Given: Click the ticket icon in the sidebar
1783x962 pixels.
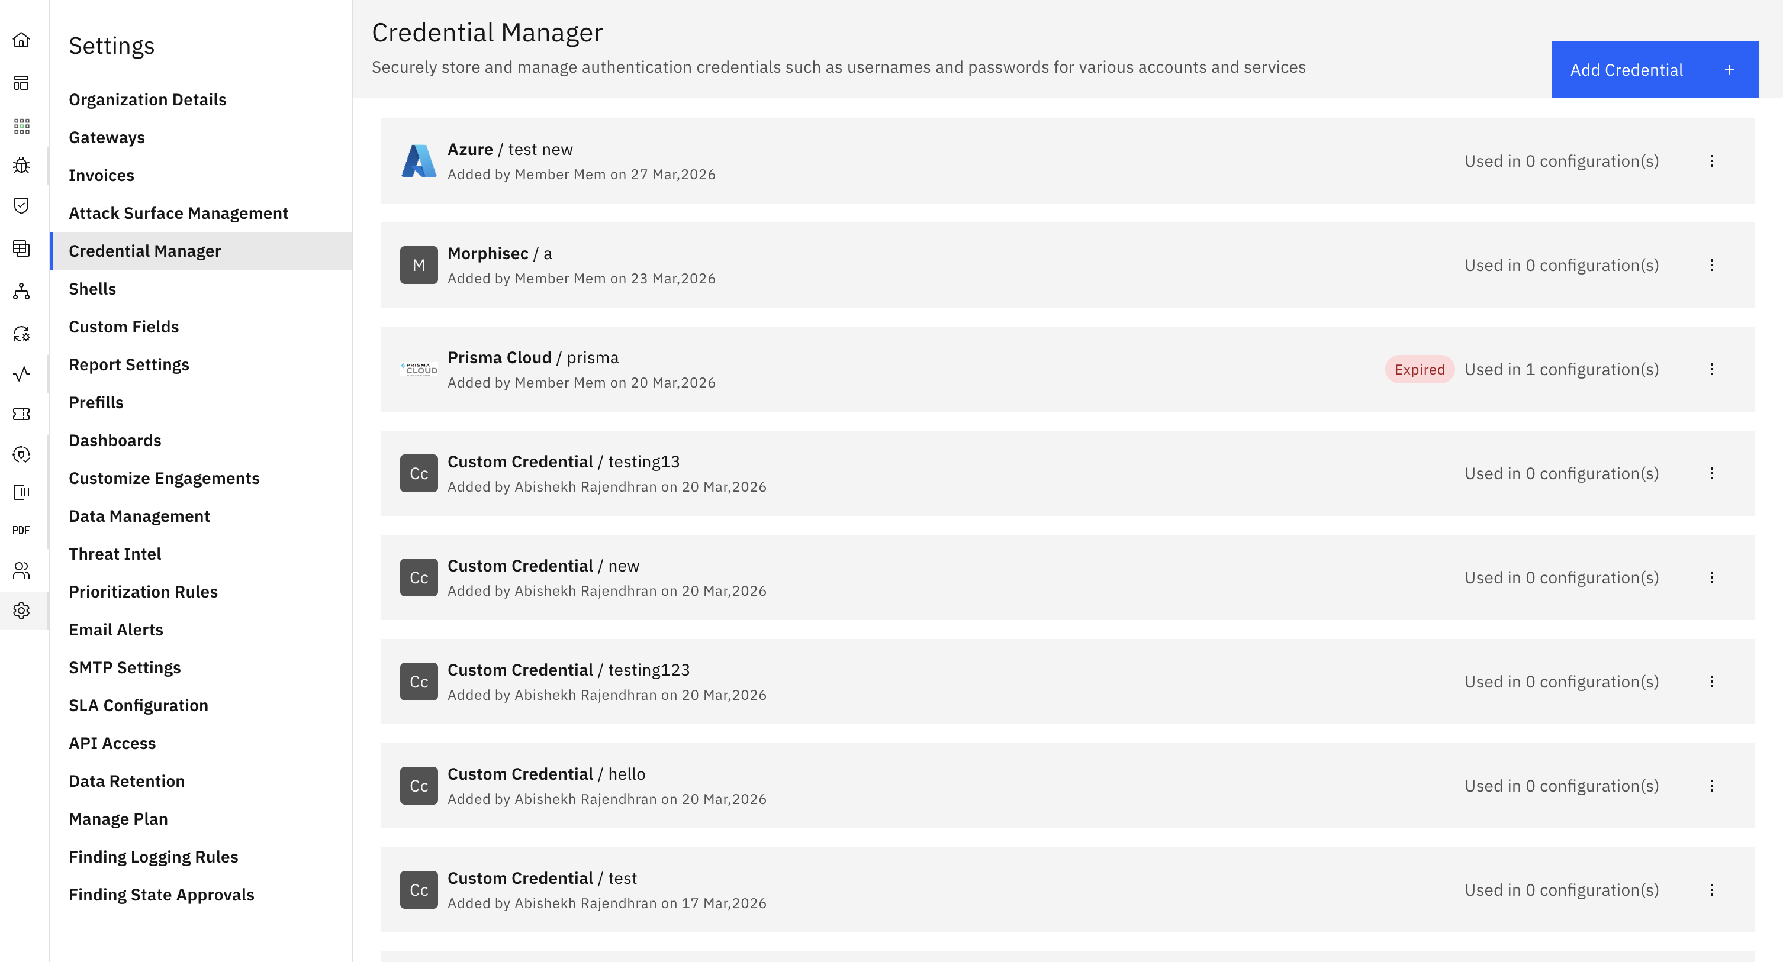Looking at the screenshot, I should pos(21,414).
